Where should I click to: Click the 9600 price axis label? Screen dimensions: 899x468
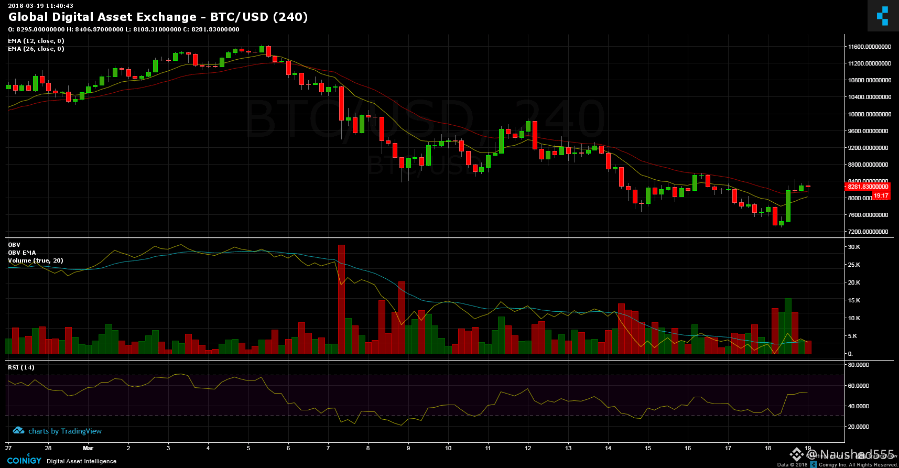point(868,131)
